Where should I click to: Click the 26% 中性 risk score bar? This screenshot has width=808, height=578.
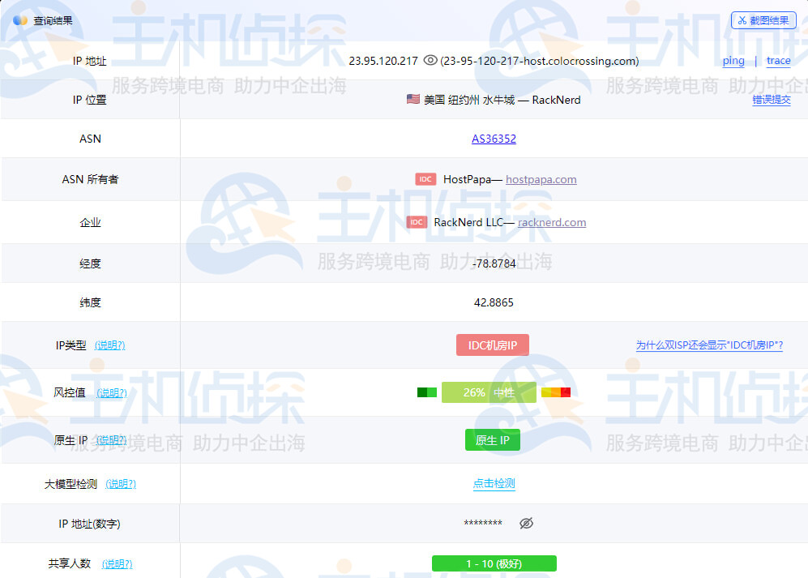(489, 392)
